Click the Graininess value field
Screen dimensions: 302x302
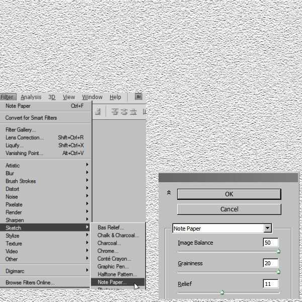(x=271, y=263)
